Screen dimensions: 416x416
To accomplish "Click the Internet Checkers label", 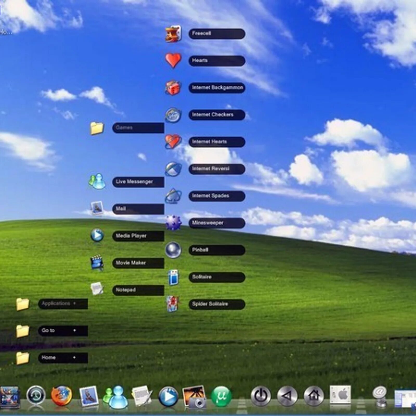I will [x=217, y=115].
